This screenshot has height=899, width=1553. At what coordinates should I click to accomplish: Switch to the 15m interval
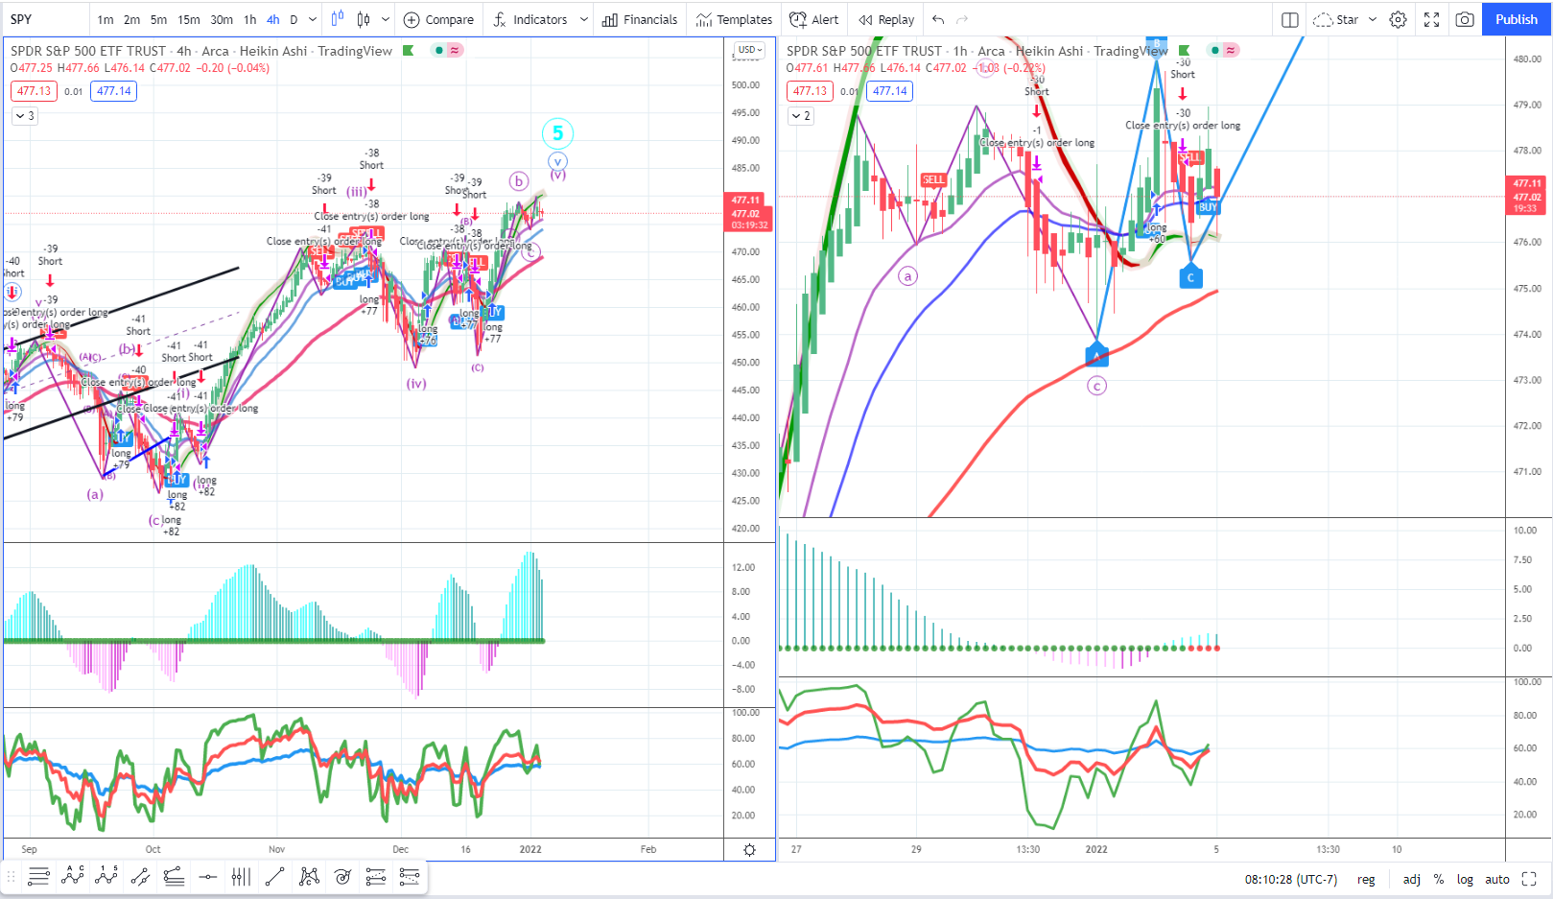pos(189,19)
